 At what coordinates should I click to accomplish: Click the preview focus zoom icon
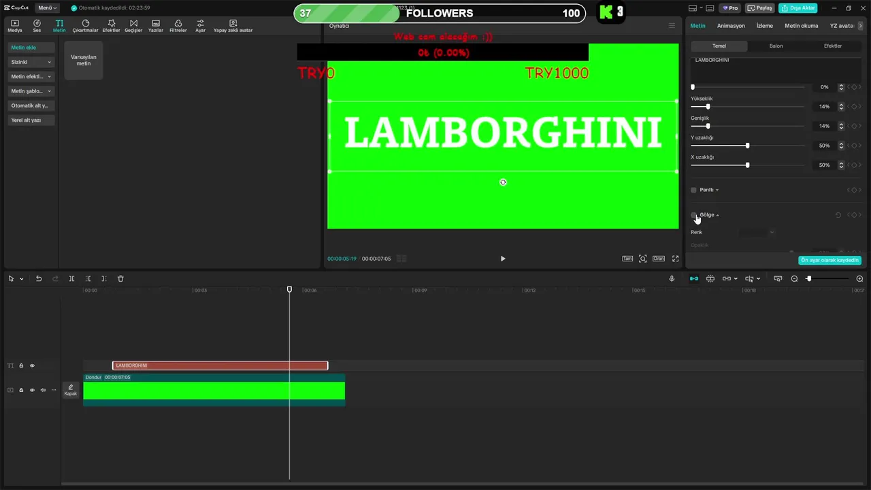point(642,259)
